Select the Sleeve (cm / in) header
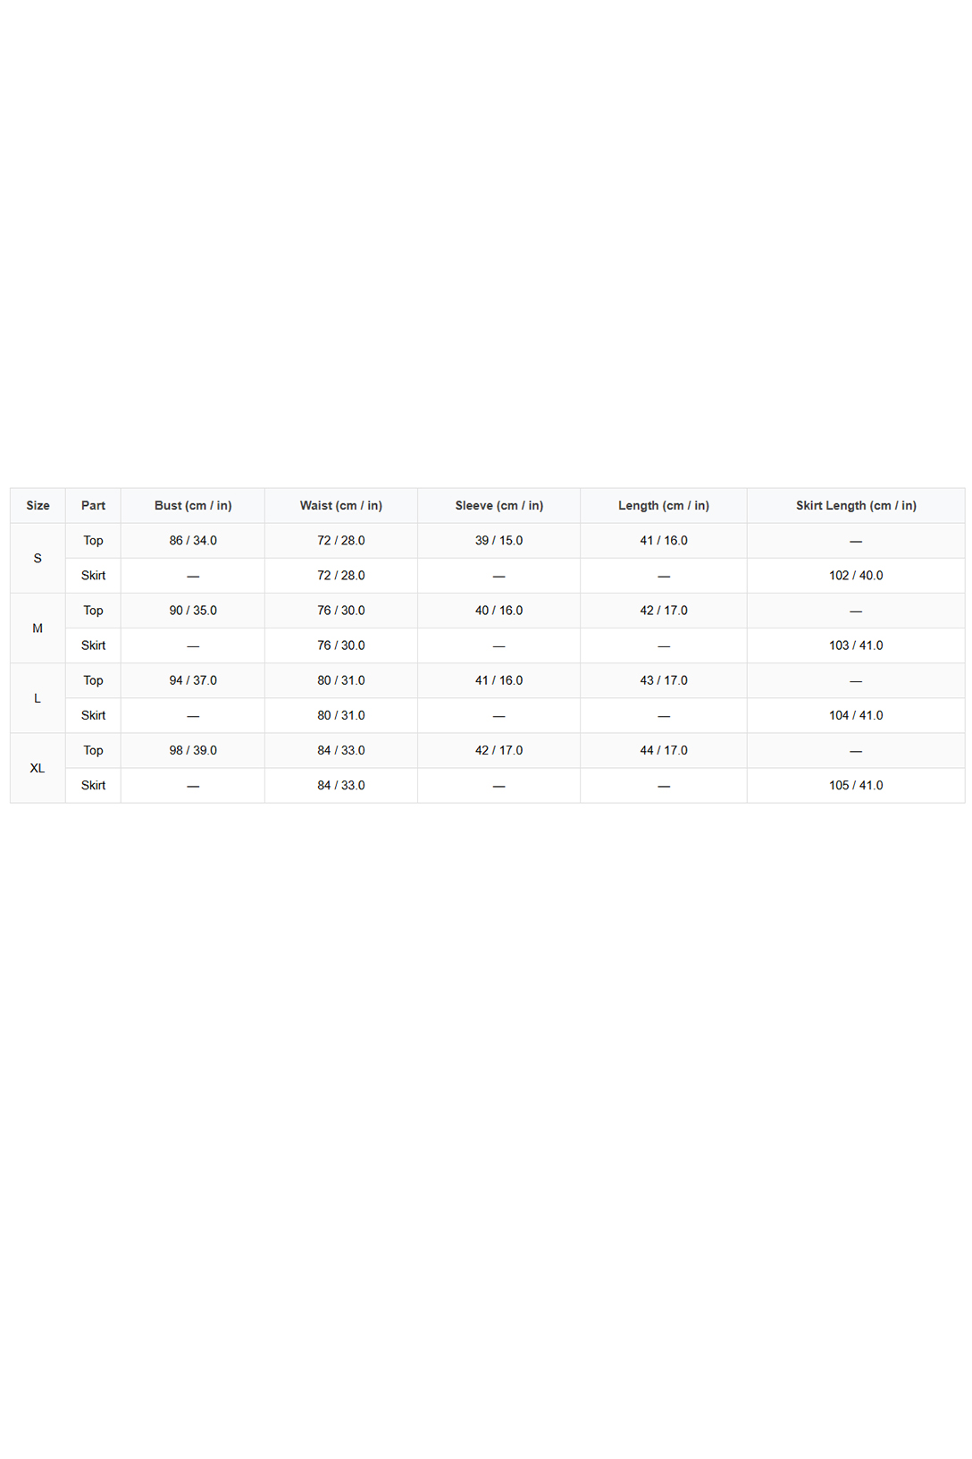The width and height of the screenshot is (972, 1459). (x=499, y=505)
